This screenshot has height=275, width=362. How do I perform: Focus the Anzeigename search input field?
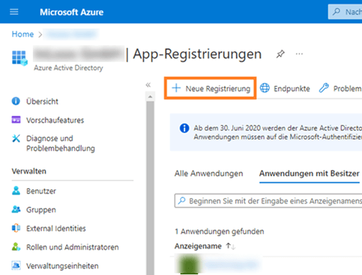[268, 201]
